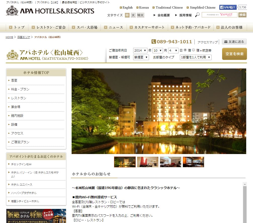
Task: Select the 宿＋航空券 radio button
Action: click(x=193, y=50)
